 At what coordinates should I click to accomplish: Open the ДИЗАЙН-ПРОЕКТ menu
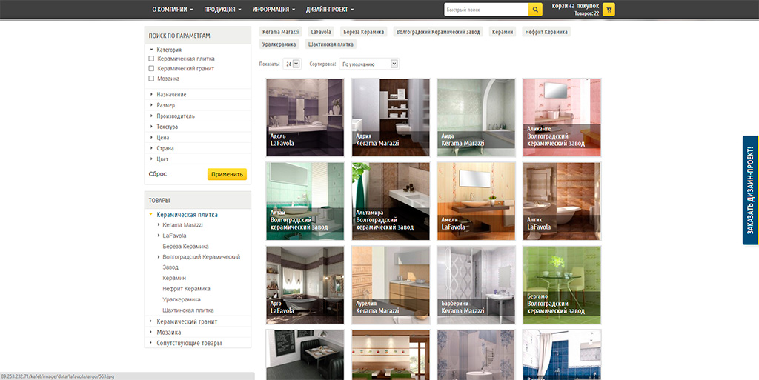point(330,9)
